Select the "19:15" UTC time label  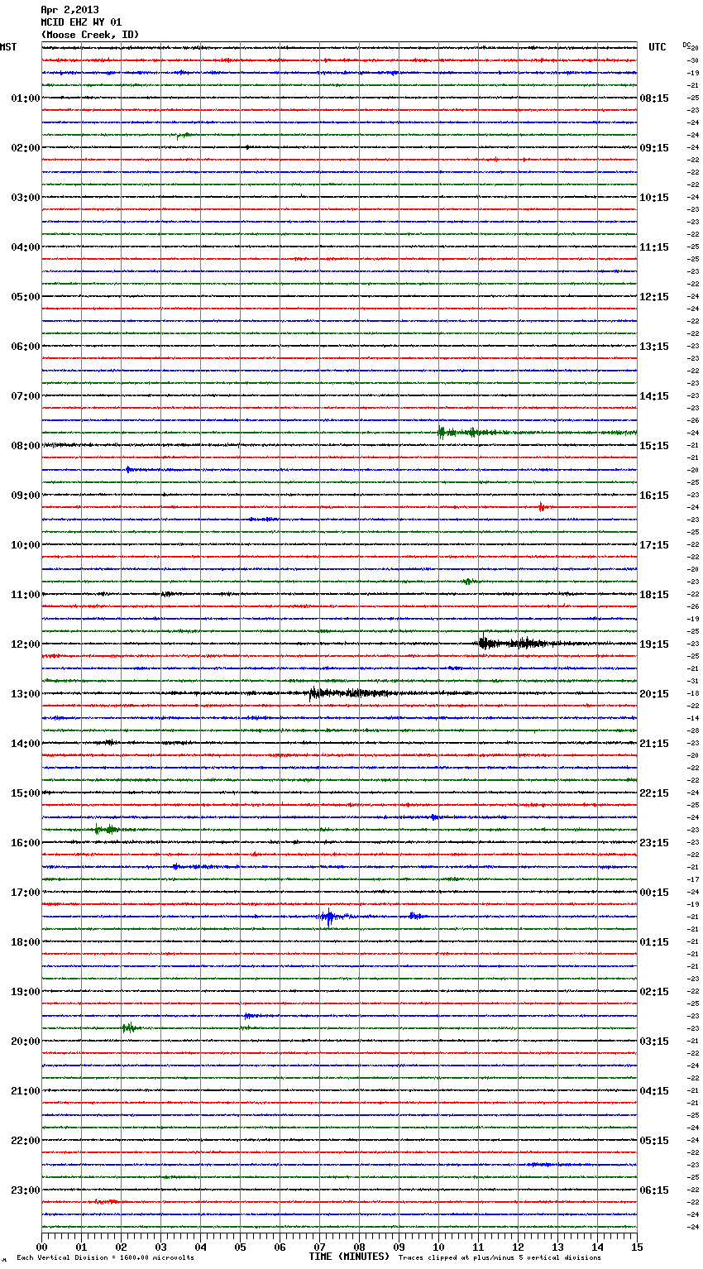point(654,644)
